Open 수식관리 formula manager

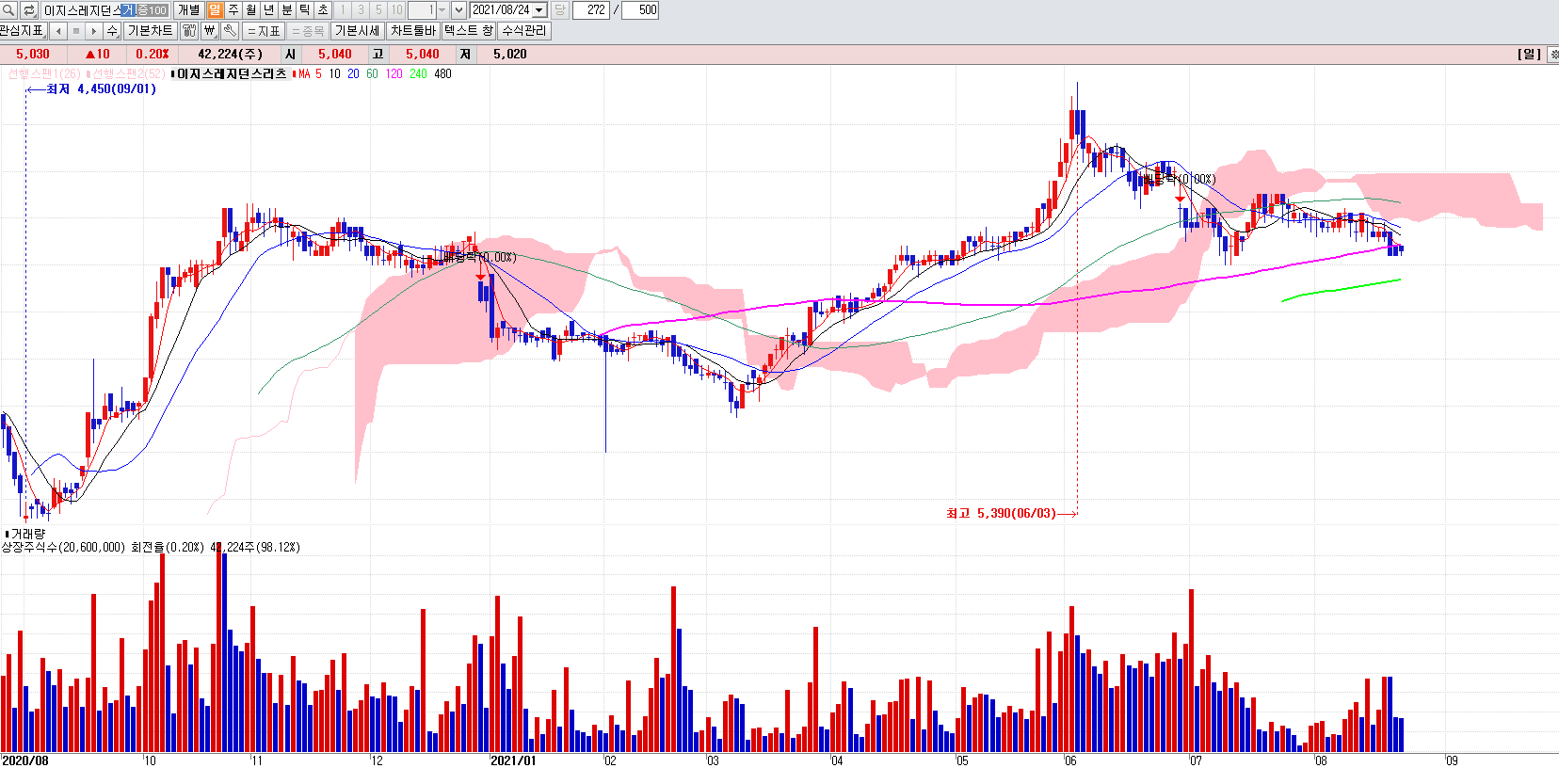point(524,30)
